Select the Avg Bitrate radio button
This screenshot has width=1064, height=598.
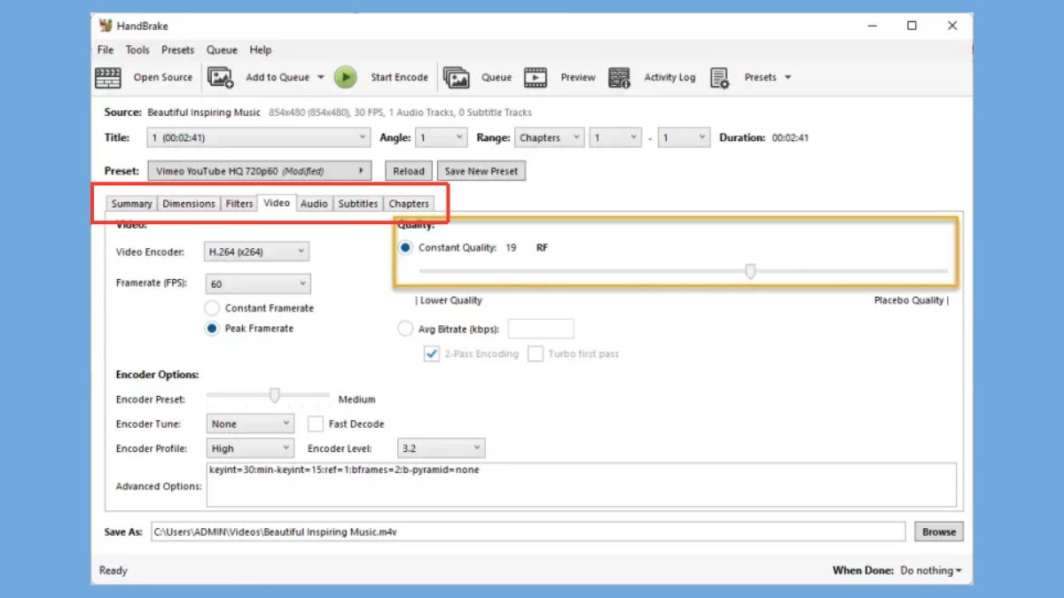coord(405,330)
